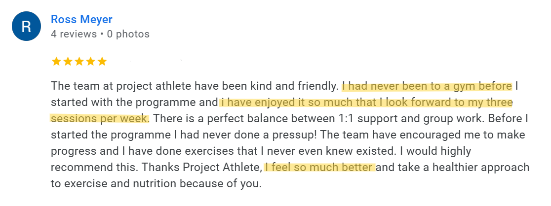
Task: Click 'to exercise and nutrition because of you' line
Action: [156, 183]
